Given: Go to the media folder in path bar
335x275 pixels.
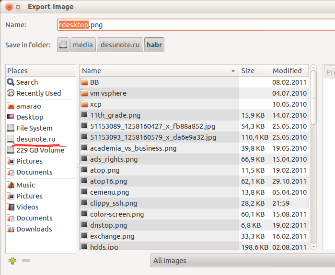Looking at the screenshot, I should point(83,45).
